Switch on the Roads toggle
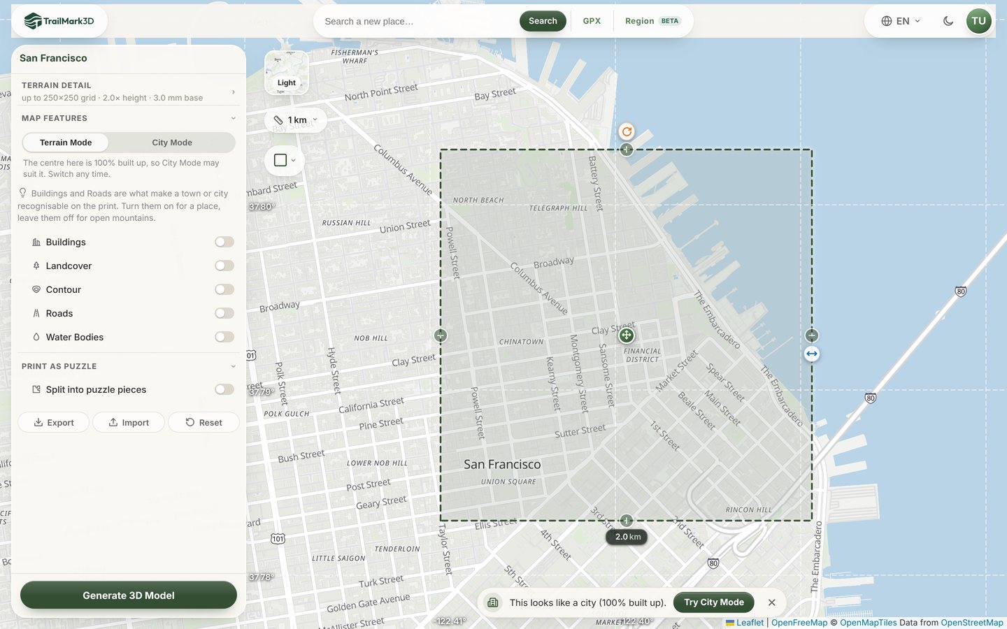The width and height of the screenshot is (1007, 629). click(x=224, y=313)
